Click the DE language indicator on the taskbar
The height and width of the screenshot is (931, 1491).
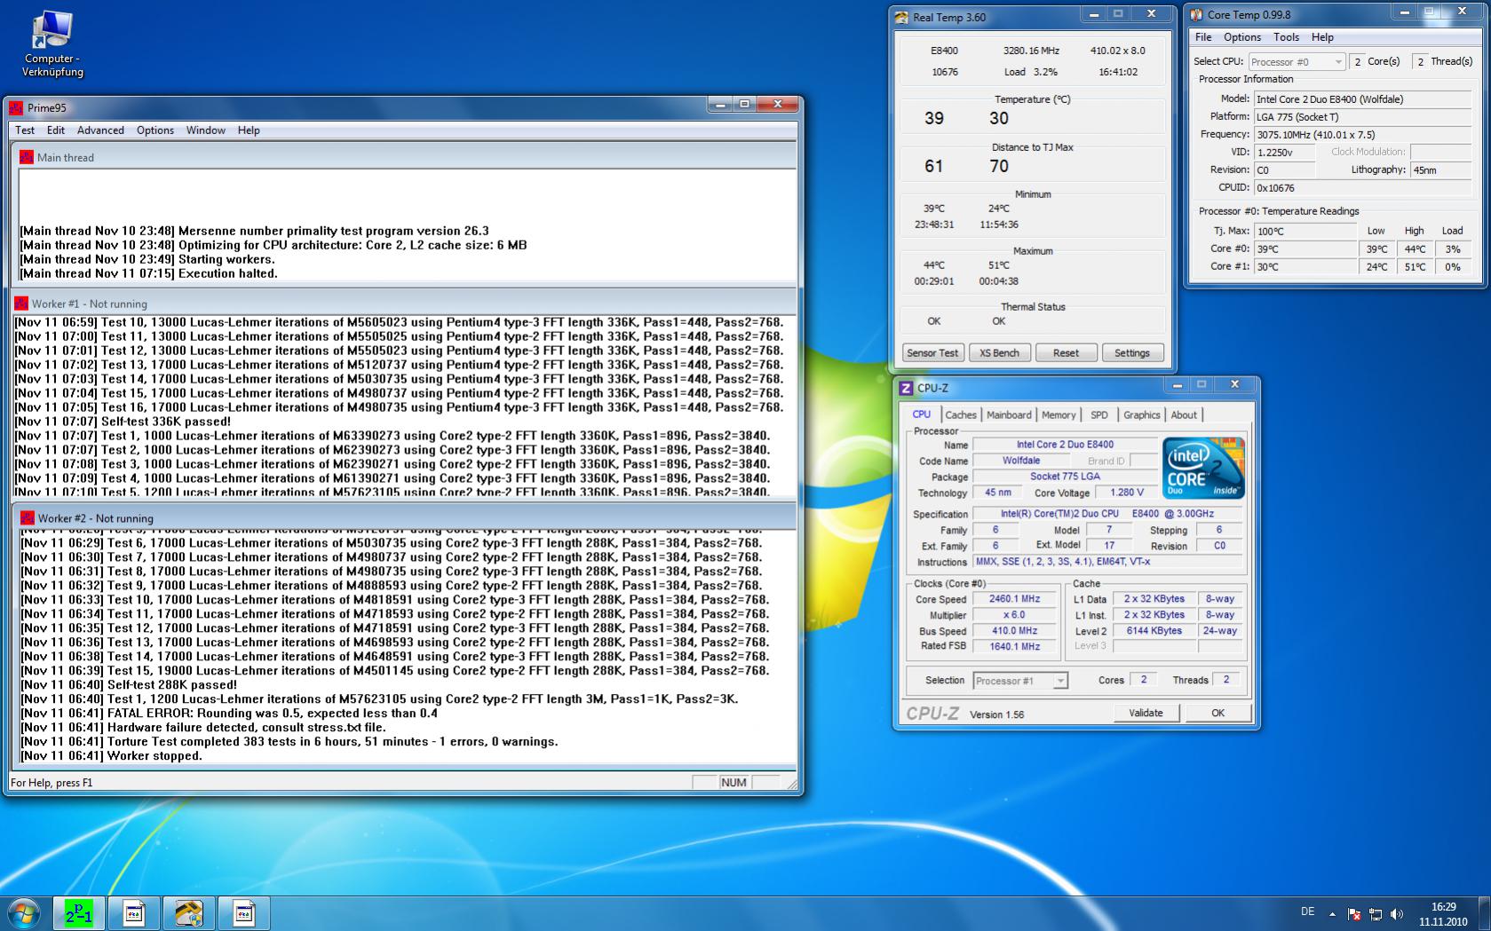point(1307,911)
